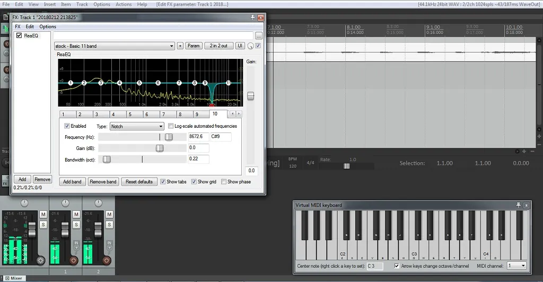Image resolution: width=543 pixels, height=282 pixels.
Task: Click the 2 in 2 out button
Action: tap(218, 46)
